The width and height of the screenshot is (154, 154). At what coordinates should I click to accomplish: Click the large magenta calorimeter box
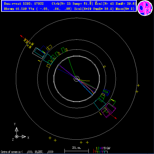click(x=109, y=110)
